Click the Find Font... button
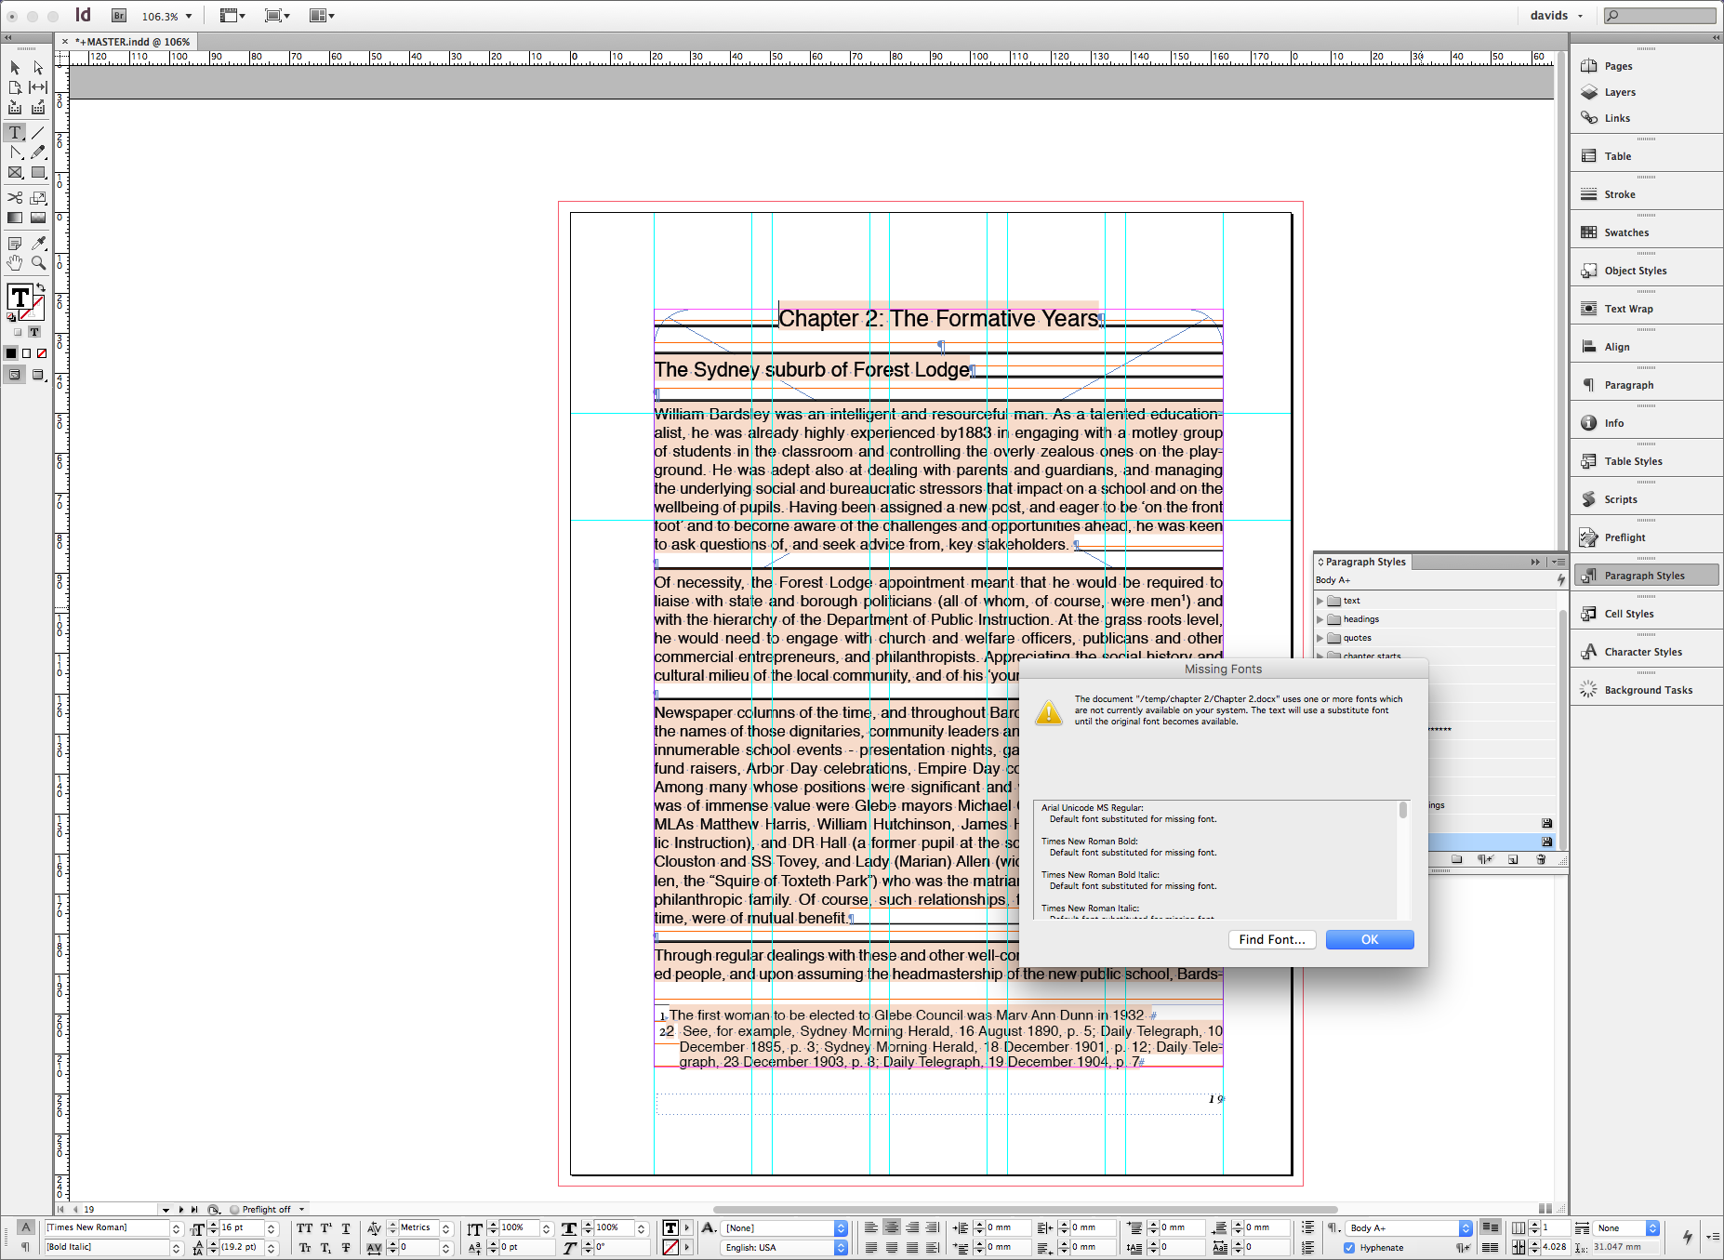1724x1260 pixels. [x=1271, y=939]
